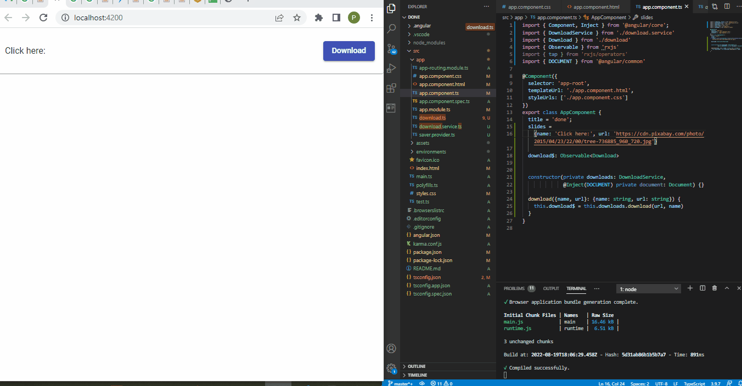Open download.service.ts in Explorer

[440, 127]
